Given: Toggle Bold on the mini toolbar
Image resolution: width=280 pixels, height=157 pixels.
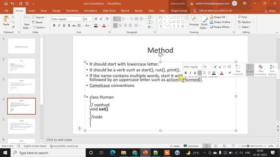Looking at the screenshot, I should [x=185, y=73].
